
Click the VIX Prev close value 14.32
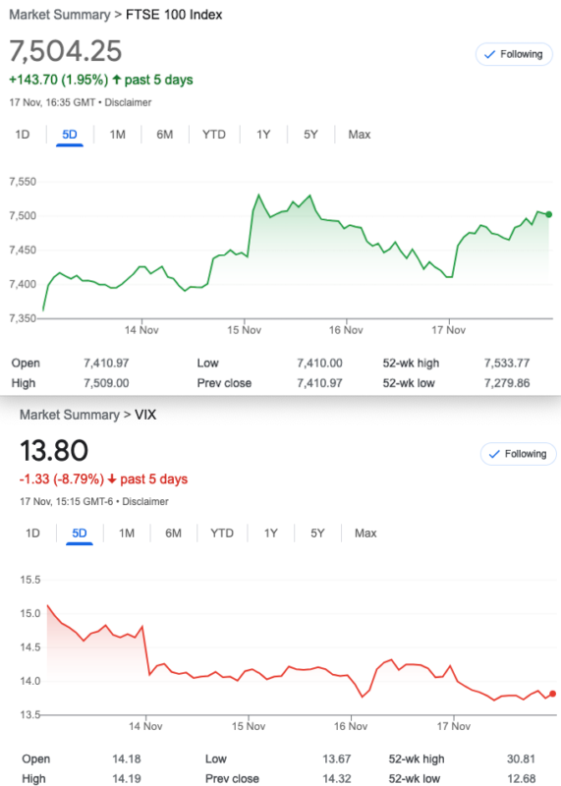click(337, 779)
